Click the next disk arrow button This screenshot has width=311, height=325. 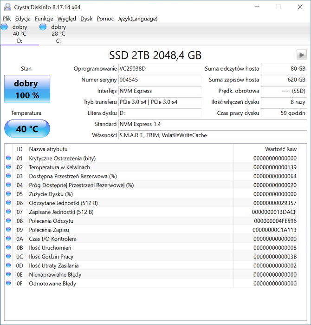tap(301, 55)
